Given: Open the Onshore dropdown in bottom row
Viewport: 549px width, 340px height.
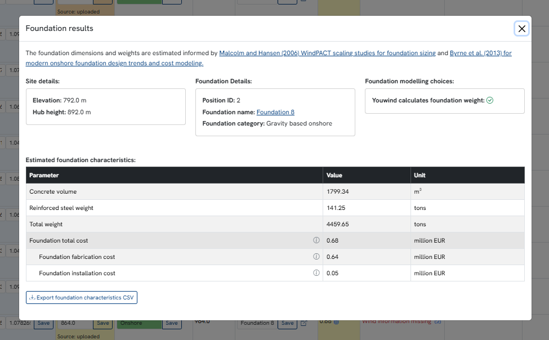Looking at the screenshot, I should tap(139, 323).
